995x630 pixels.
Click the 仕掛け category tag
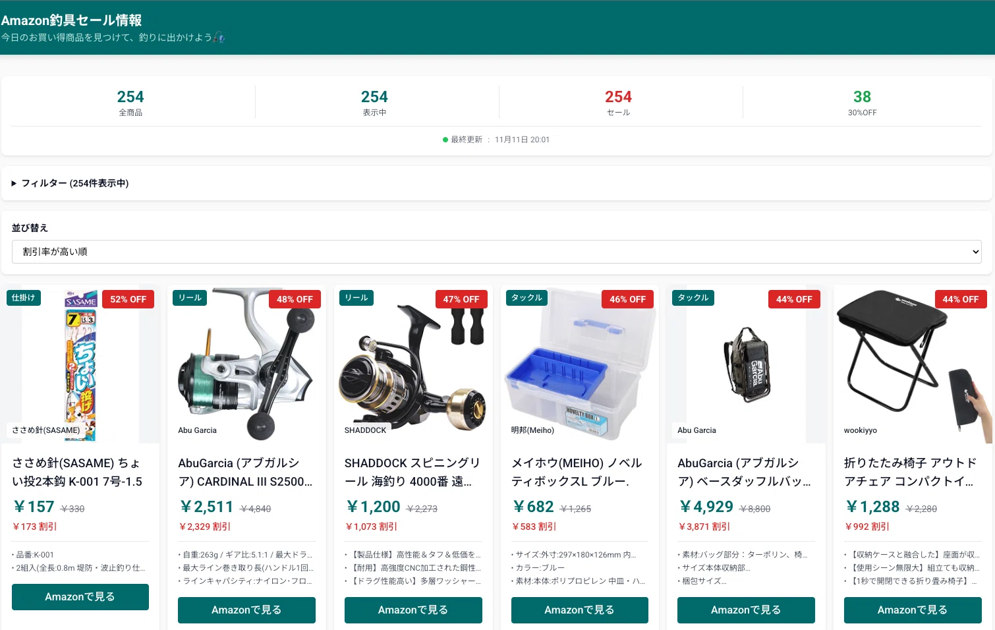(x=24, y=298)
